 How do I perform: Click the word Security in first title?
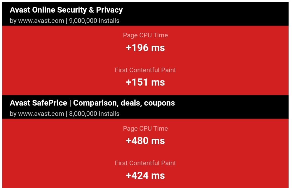click(x=72, y=10)
